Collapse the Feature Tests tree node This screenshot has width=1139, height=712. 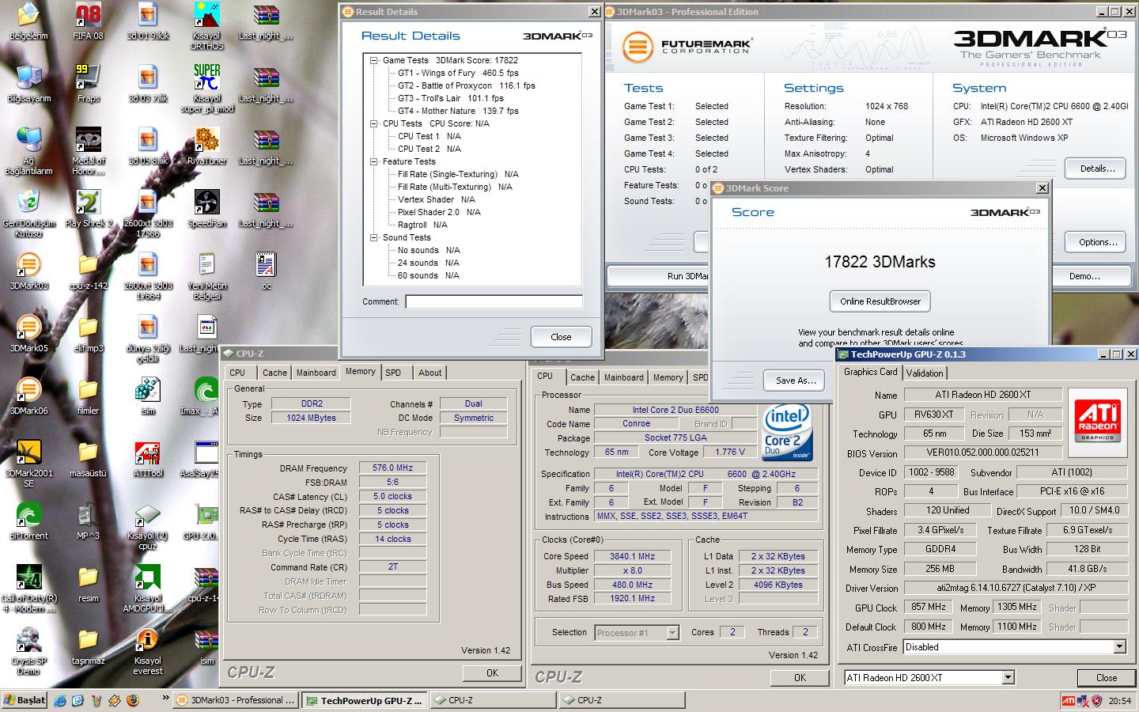point(374,161)
